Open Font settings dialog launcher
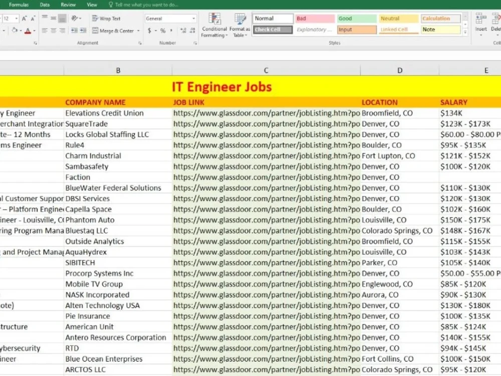Screen dimensions: 501x376 click(x=35, y=43)
